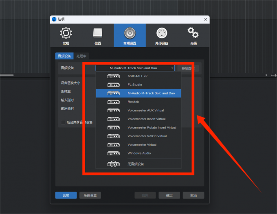This screenshot has width=277, height=214.
Task: Open the 位置 locations settings page
Action: coord(98,36)
